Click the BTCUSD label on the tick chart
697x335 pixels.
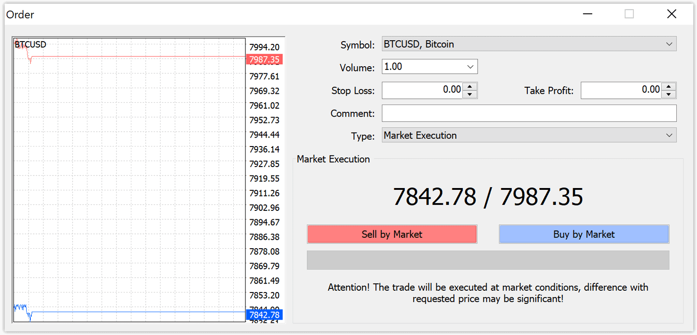[x=30, y=44]
